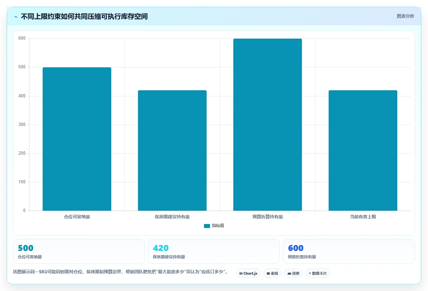Click the 保质期建议持有量 bar in the chart

point(172,150)
